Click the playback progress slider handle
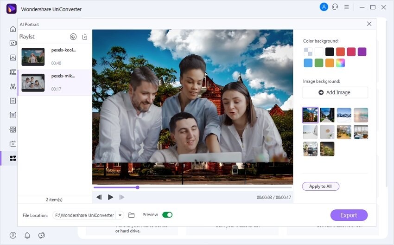 coord(138,187)
